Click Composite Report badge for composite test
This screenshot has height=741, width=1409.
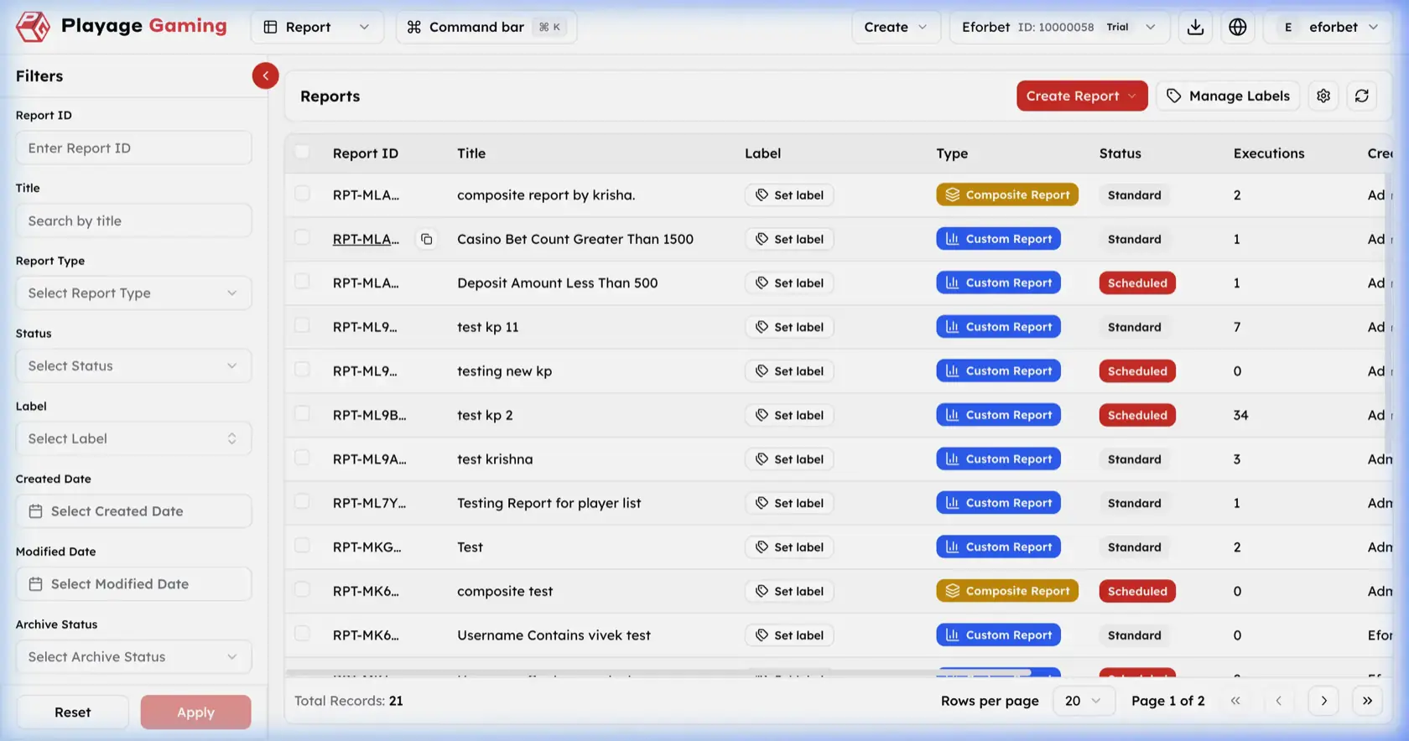coord(1007,591)
